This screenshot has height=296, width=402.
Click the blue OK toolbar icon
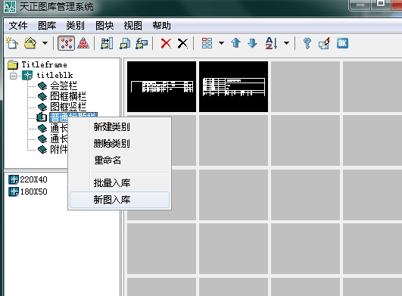pyautogui.click(x=342, y=43)
